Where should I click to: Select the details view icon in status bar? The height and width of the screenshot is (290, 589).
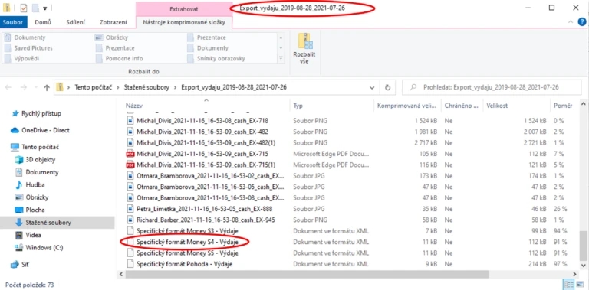point(569,284)
